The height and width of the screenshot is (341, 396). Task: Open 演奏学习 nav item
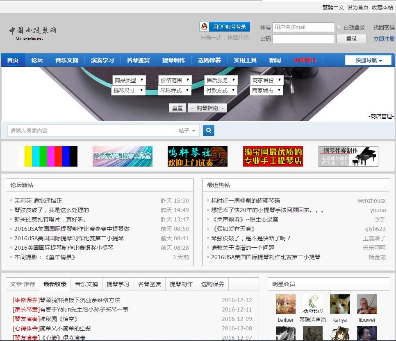(x=102, y=60)
